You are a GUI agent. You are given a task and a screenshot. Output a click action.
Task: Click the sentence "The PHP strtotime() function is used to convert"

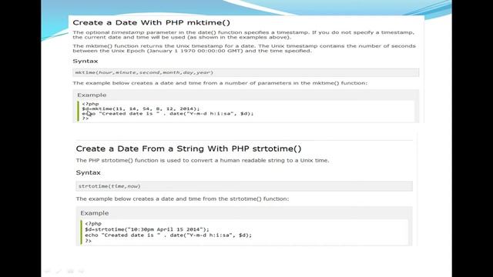click(202, 161)
